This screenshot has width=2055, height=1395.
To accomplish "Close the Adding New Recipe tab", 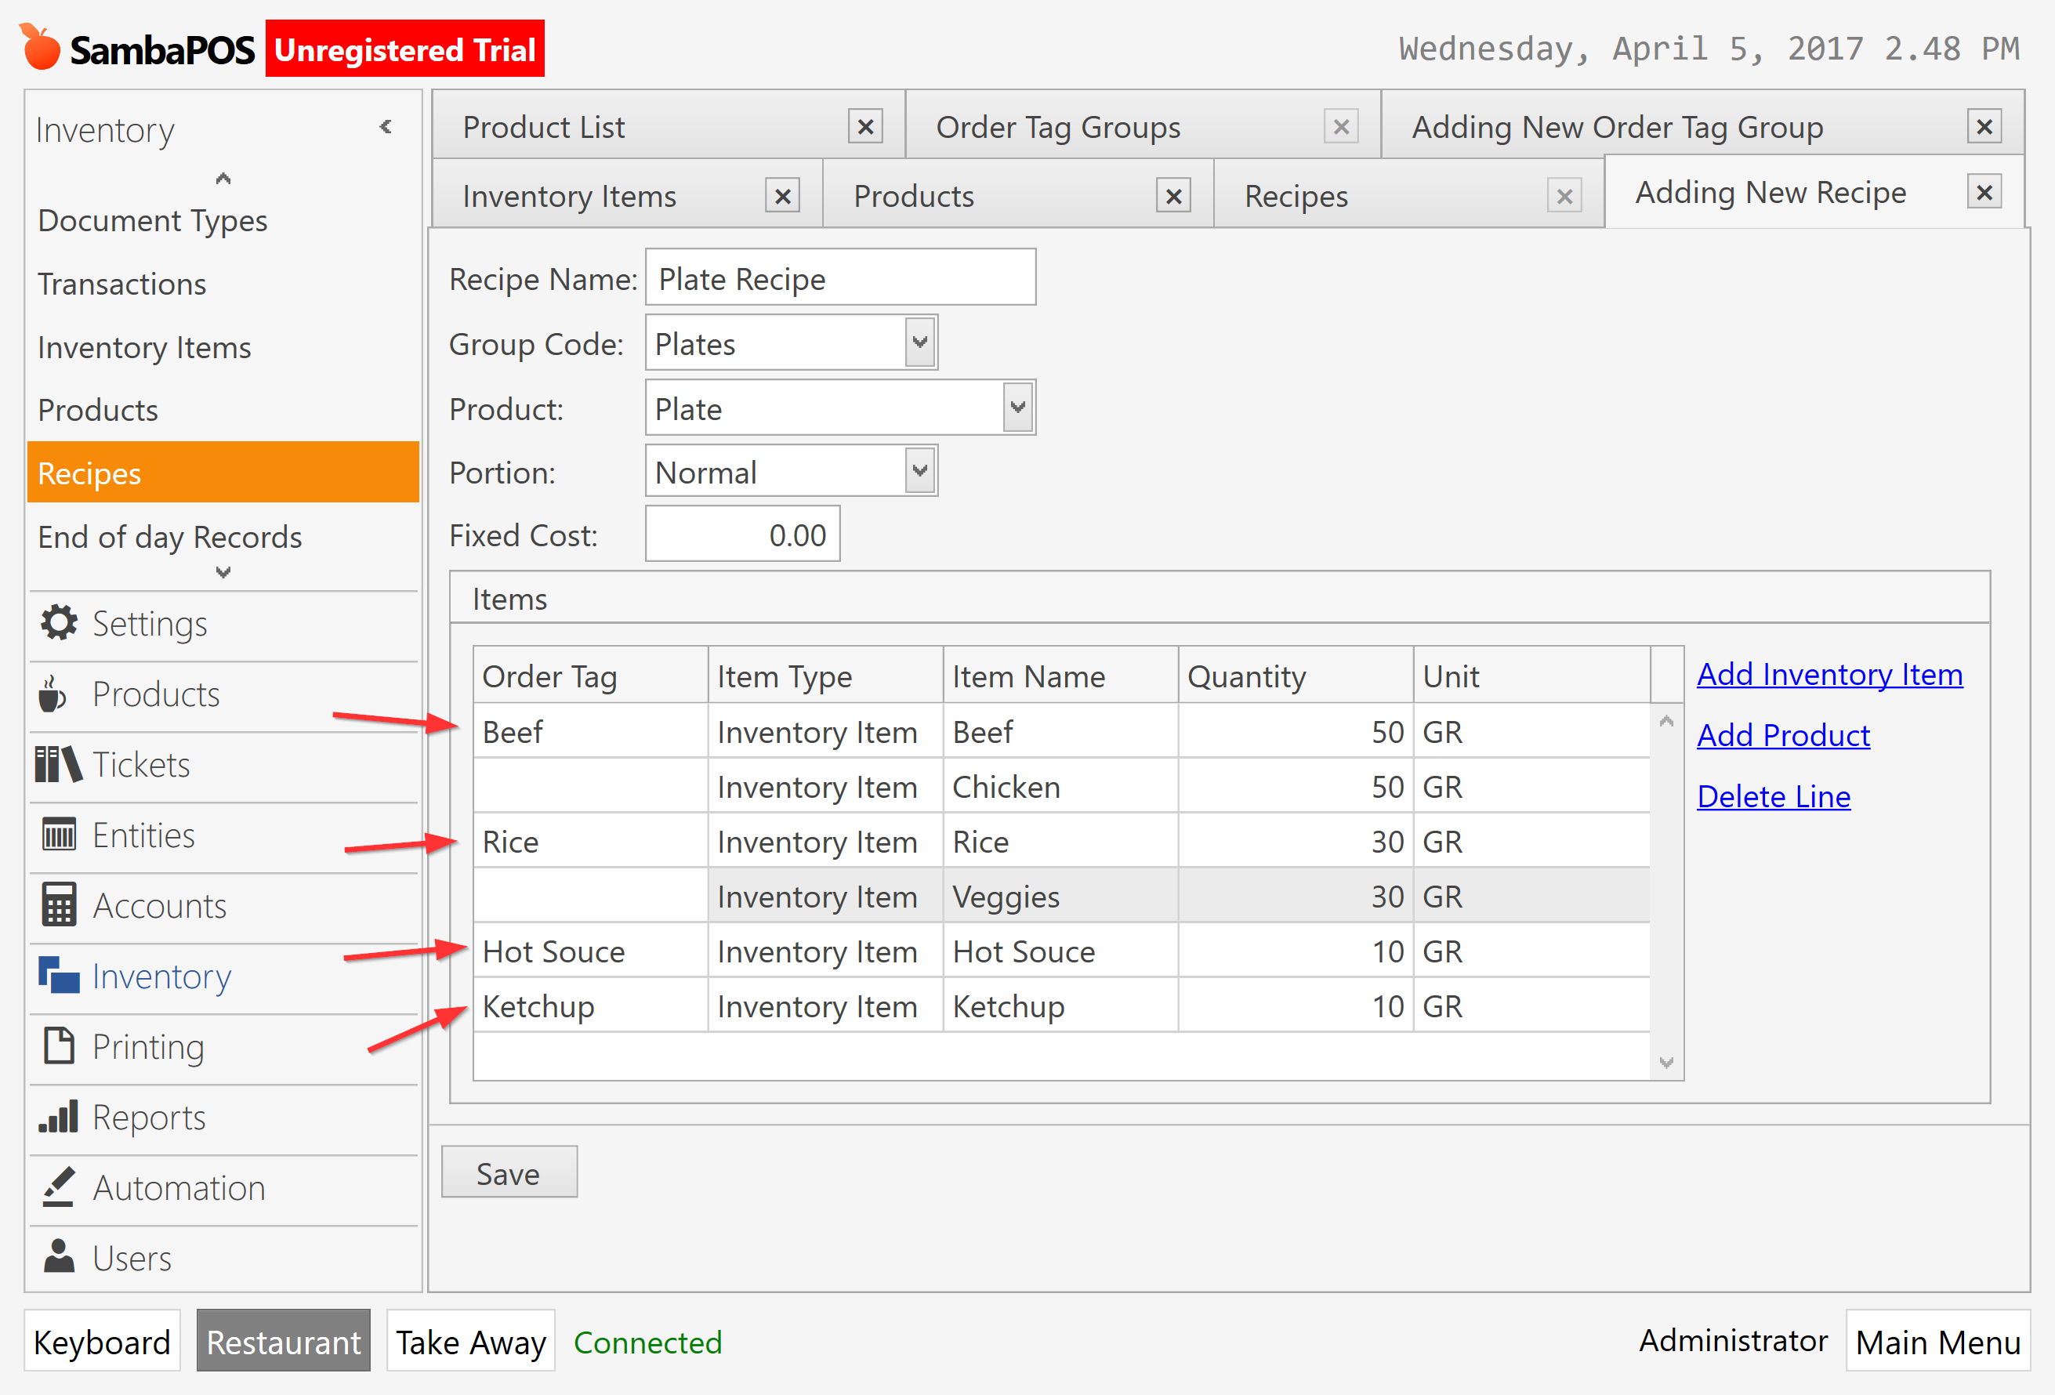I will point(1984,192).
